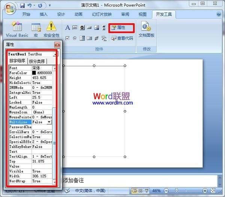The image size is (225, 197).
Task: Switch to slide sorter view
Action: coord(140,191)
